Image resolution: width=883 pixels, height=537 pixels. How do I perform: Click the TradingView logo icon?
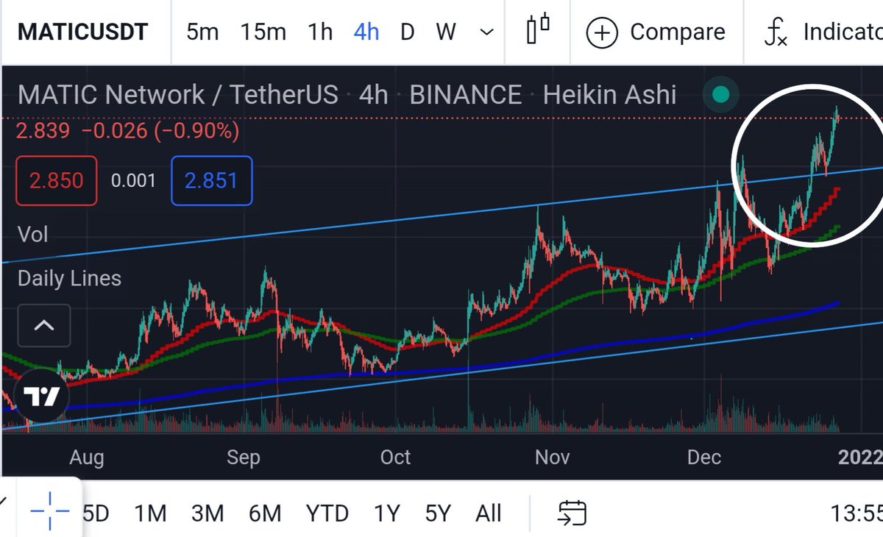[41, 397]
